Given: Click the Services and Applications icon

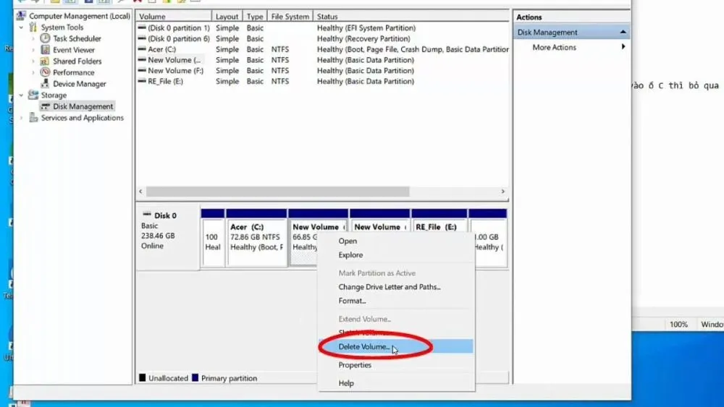Looking at the screenshot, I should pos(33,118).
